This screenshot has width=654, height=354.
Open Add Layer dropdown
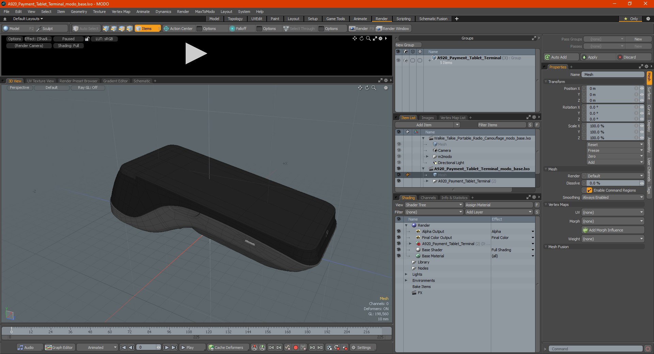[x=499, y=212]
